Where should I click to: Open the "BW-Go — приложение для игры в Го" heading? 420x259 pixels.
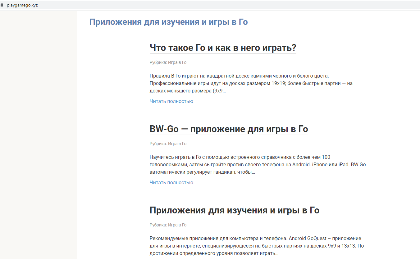pyautogui.click(x=229, y=129)
